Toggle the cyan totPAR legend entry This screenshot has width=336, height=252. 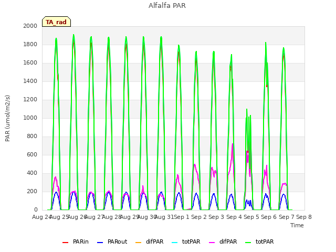click(186, 241)
